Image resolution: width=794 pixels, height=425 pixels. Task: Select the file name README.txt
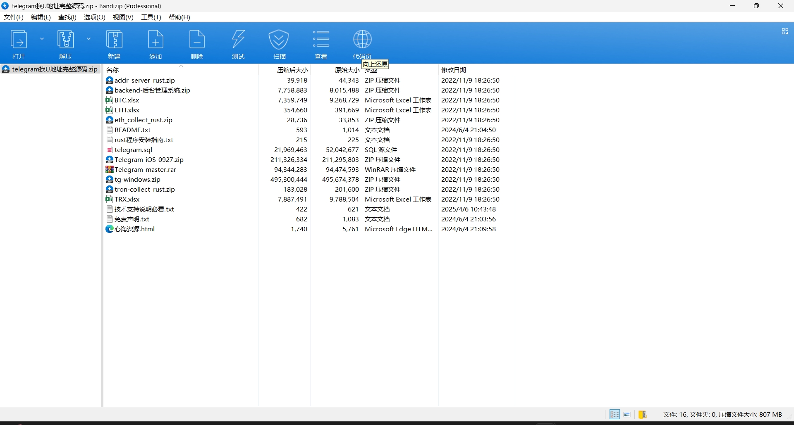[133, 130]
